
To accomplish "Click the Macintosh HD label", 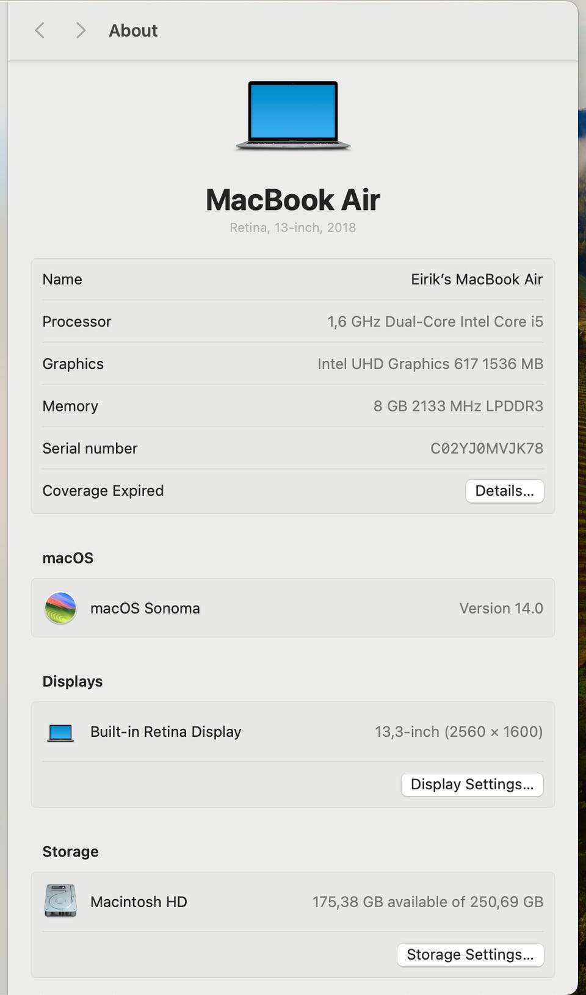I will pos(139,902).
